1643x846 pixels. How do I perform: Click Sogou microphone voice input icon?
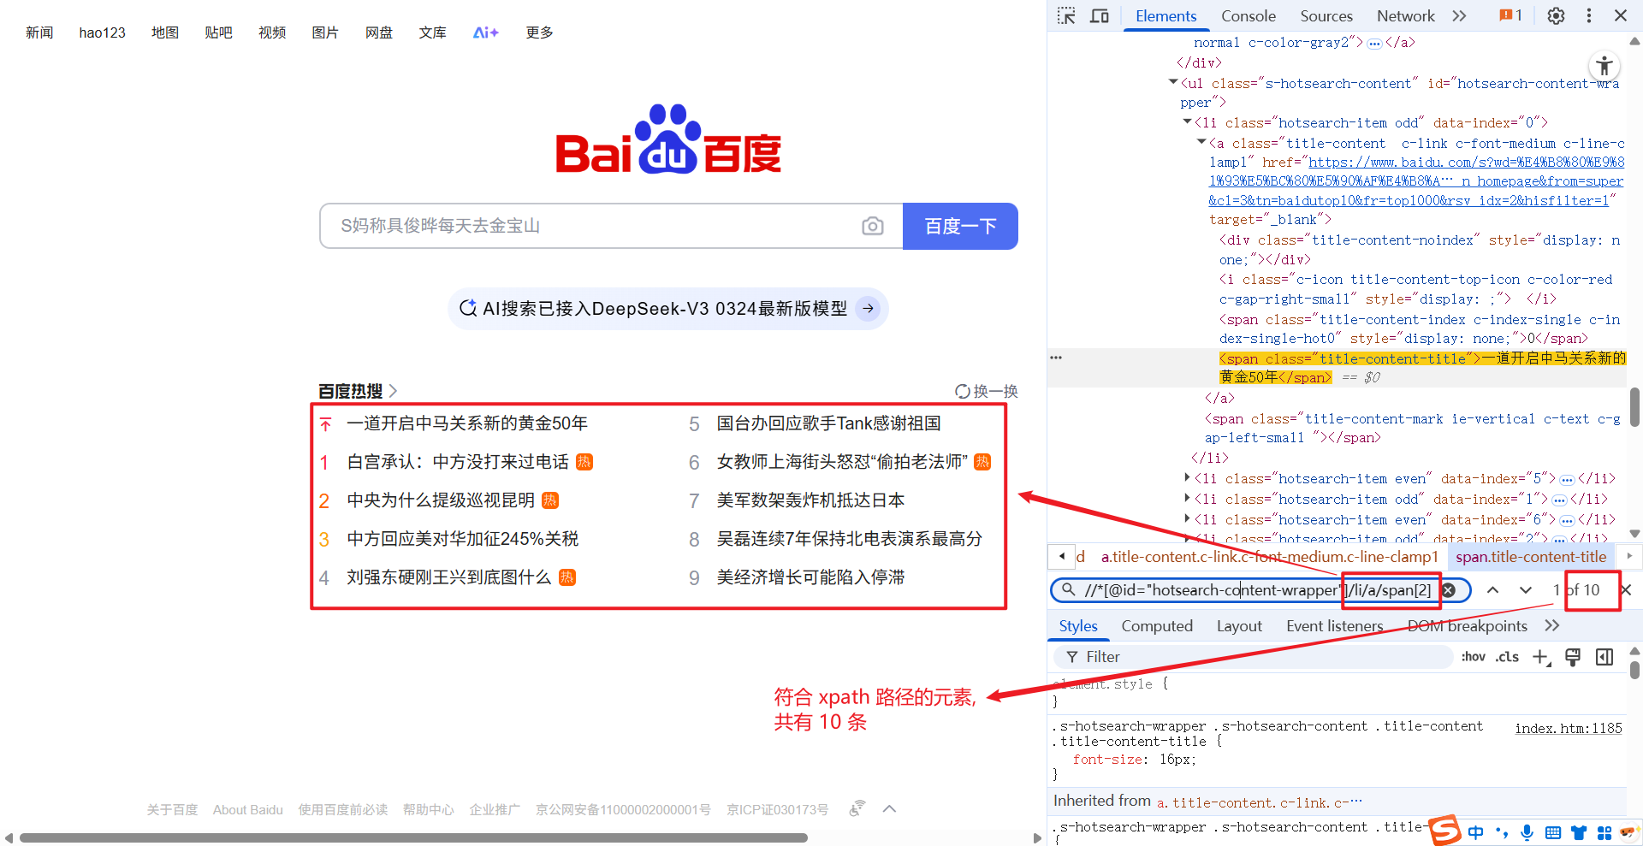pyautogui.click(x=1527, y=832)
